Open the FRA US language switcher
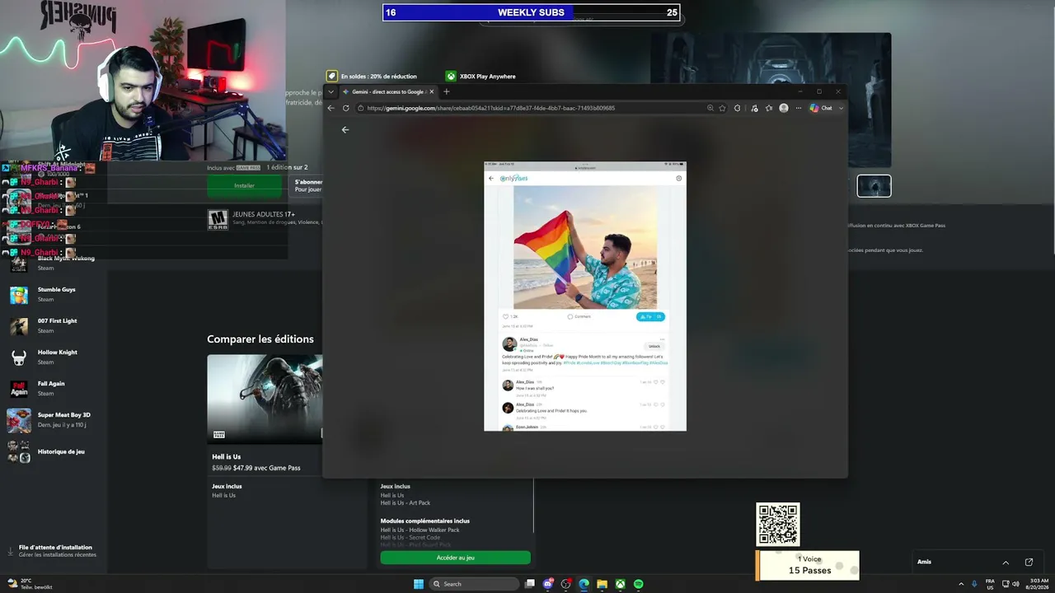The image size is (1055, 593). 990,584
